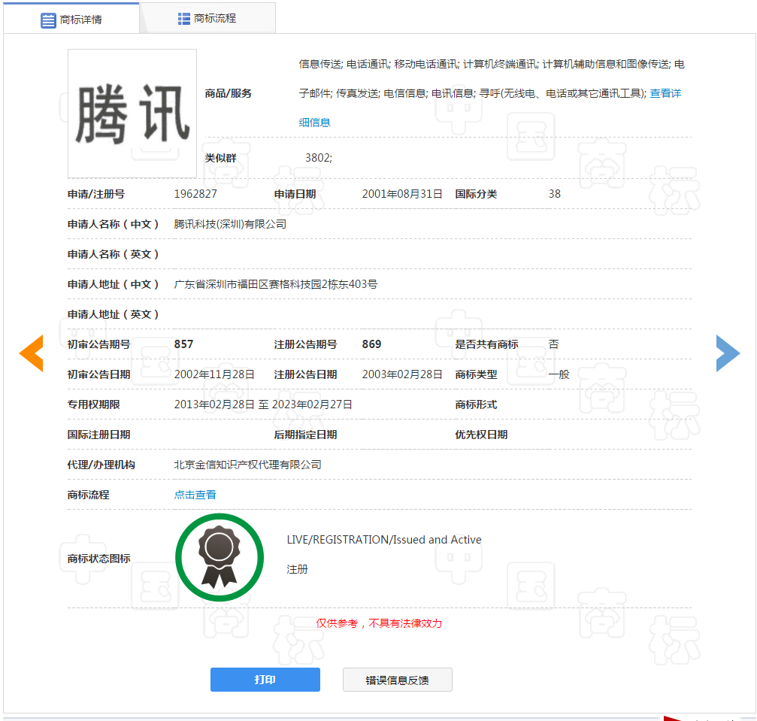The image size is (757, 721).
Task: Select the date 2002年11月28日
Action: point(214,374)
